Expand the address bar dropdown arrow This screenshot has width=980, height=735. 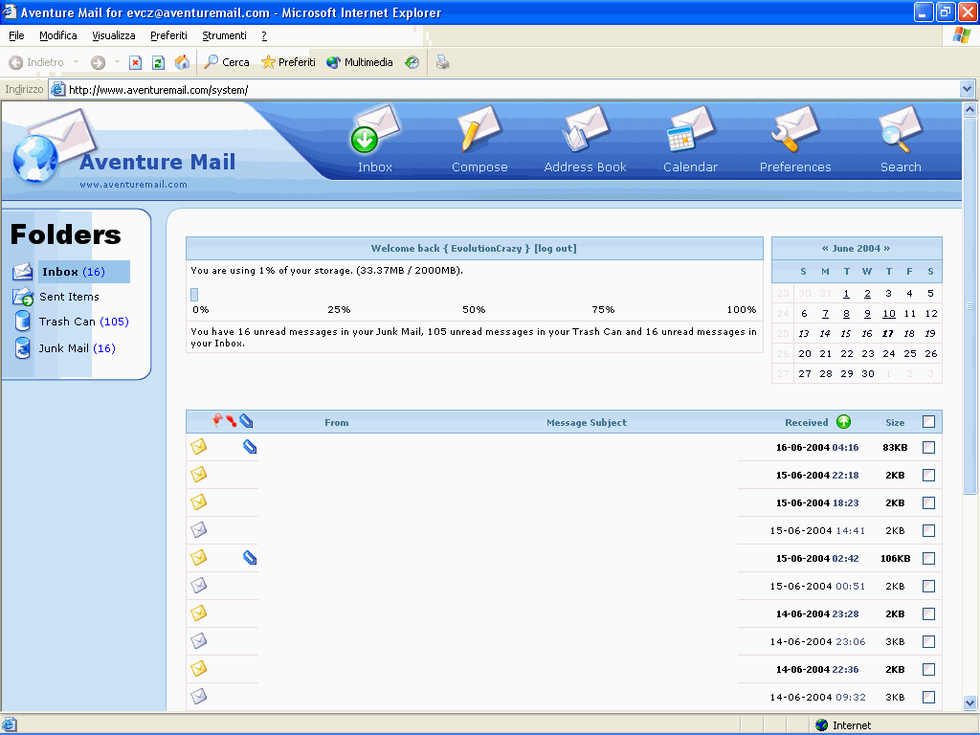pyautogui.click(x=967, y=89)
